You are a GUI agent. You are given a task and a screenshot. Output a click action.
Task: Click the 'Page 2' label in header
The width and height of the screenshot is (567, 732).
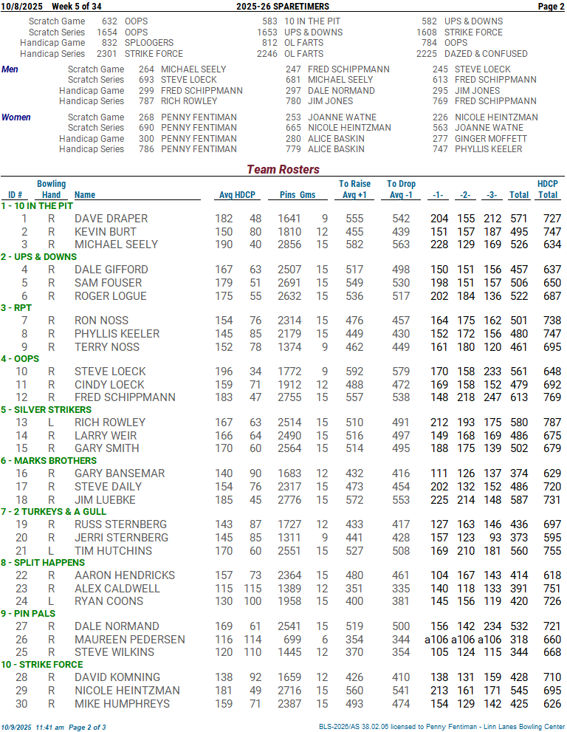click(551, 7)
